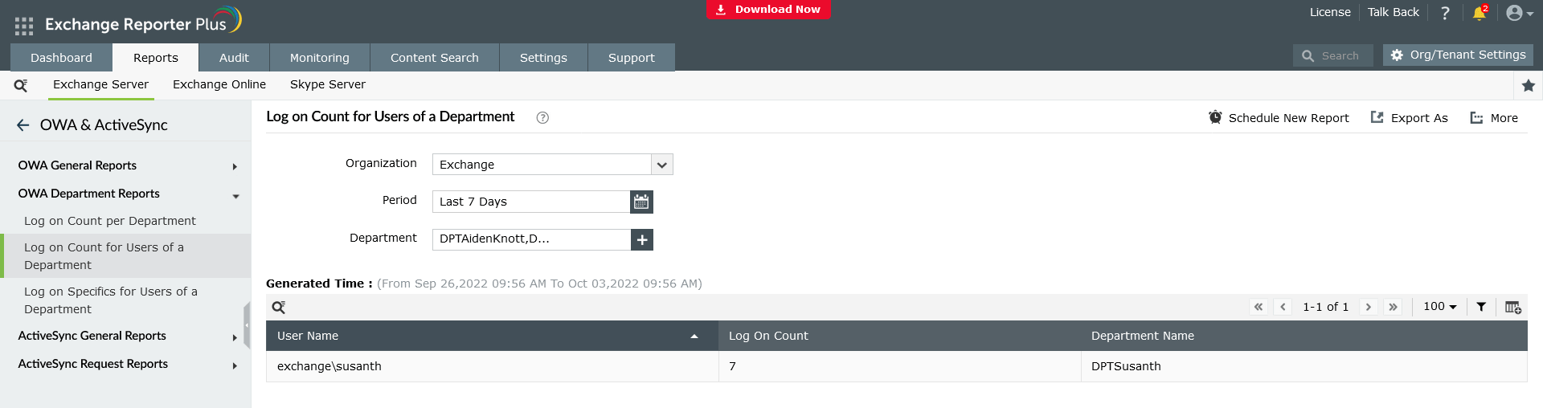Open the apps grid launcher icon
Image resolution: width=1543 pixels, height=408 pixels.
tap(23, 26)
